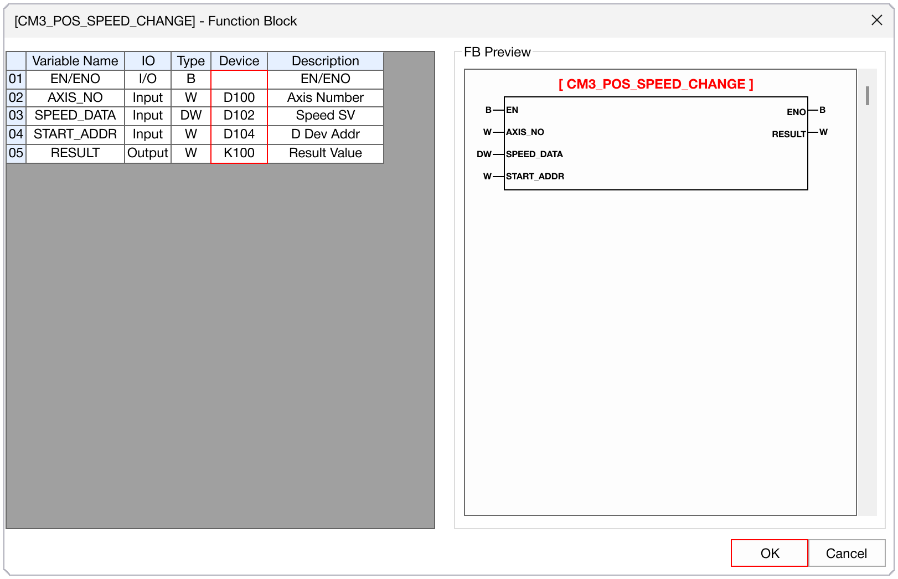Click the Cancel button

[846, 553]
